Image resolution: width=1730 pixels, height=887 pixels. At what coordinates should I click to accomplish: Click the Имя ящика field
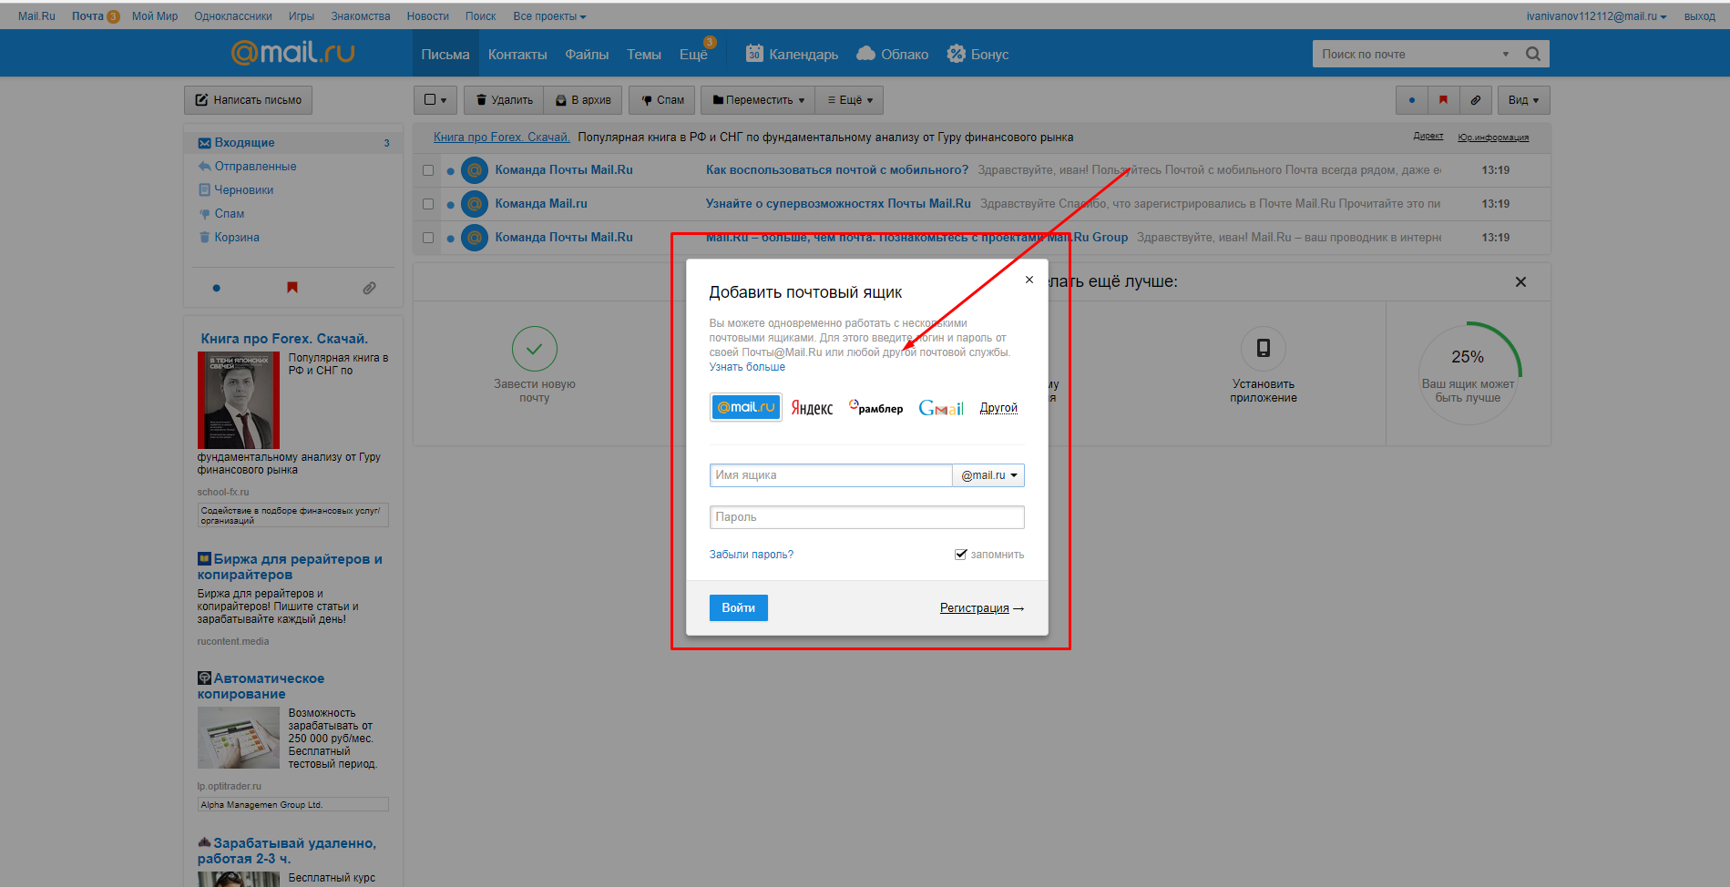tap(831, 475)
